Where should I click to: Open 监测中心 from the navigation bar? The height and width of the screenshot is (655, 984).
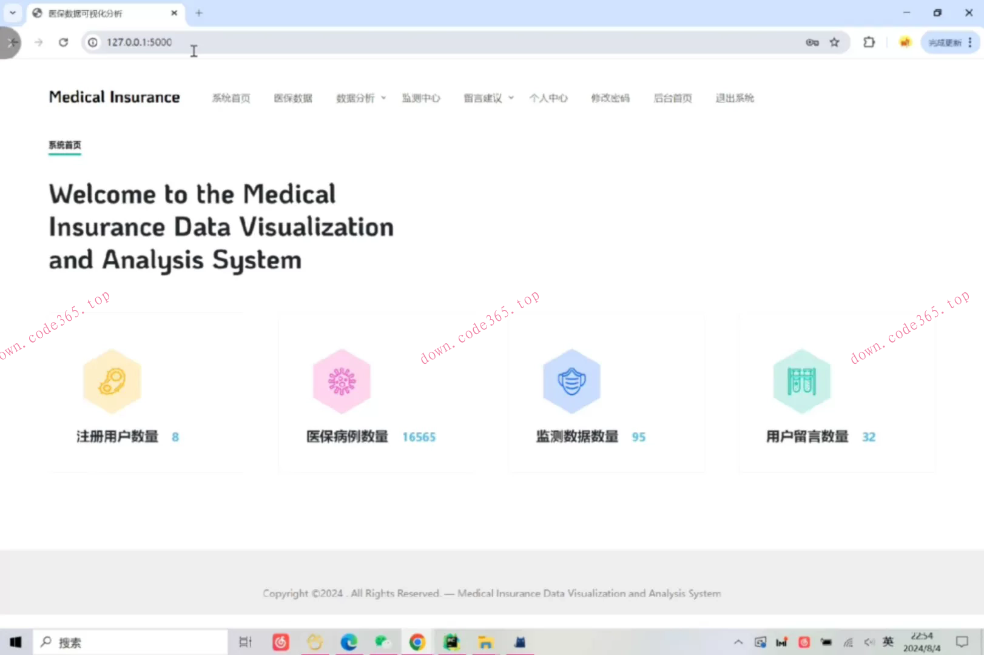click(421, 98)
